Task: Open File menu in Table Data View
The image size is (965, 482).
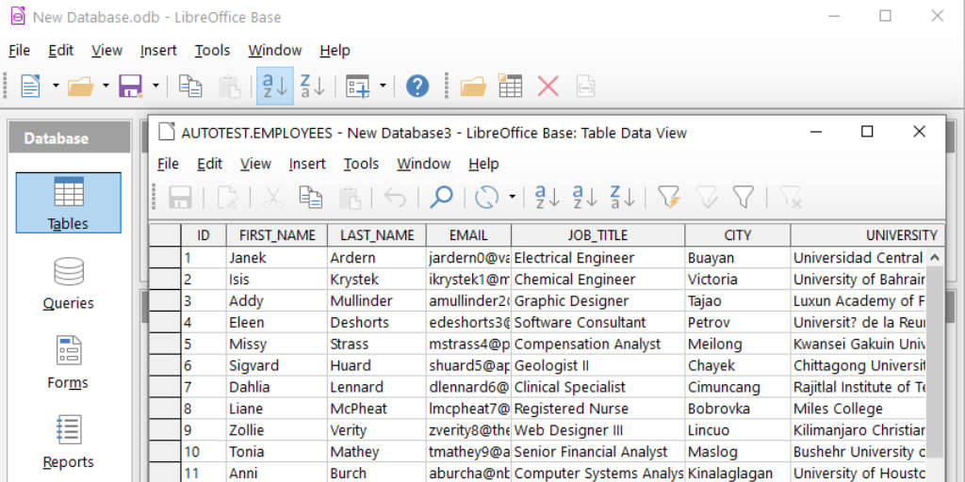Action: pyautogui.click(x=168, y=164)
